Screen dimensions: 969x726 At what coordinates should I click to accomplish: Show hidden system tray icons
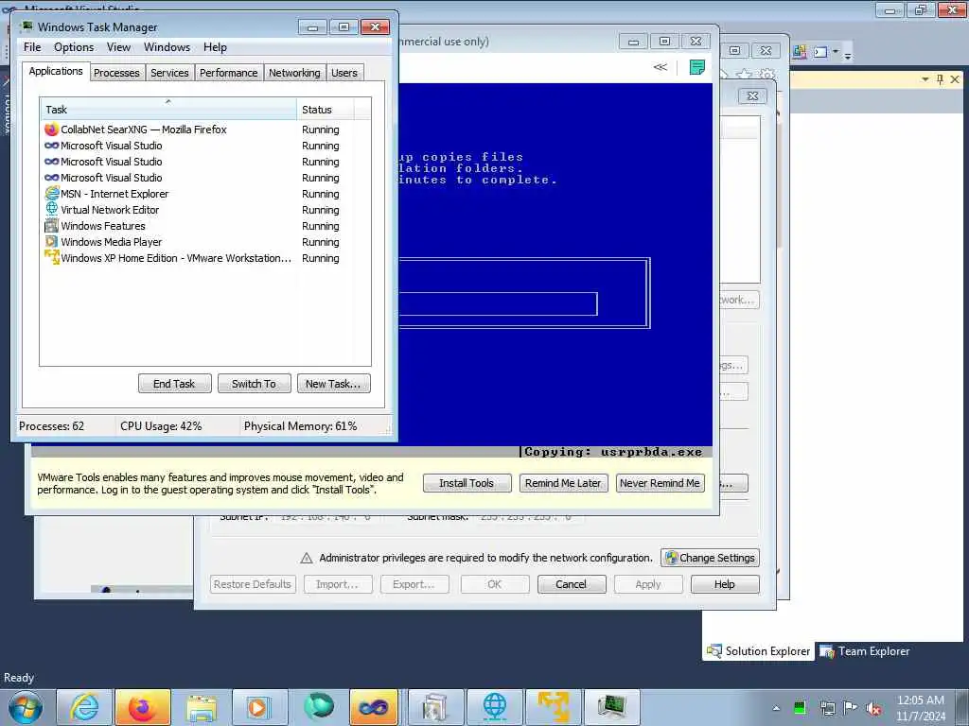776,708
